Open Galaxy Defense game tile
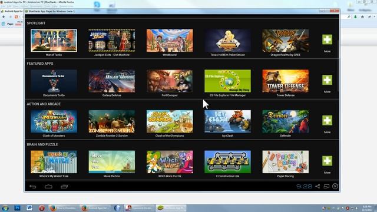This screenshot has width=377, height=212. [x=112, y=81]
